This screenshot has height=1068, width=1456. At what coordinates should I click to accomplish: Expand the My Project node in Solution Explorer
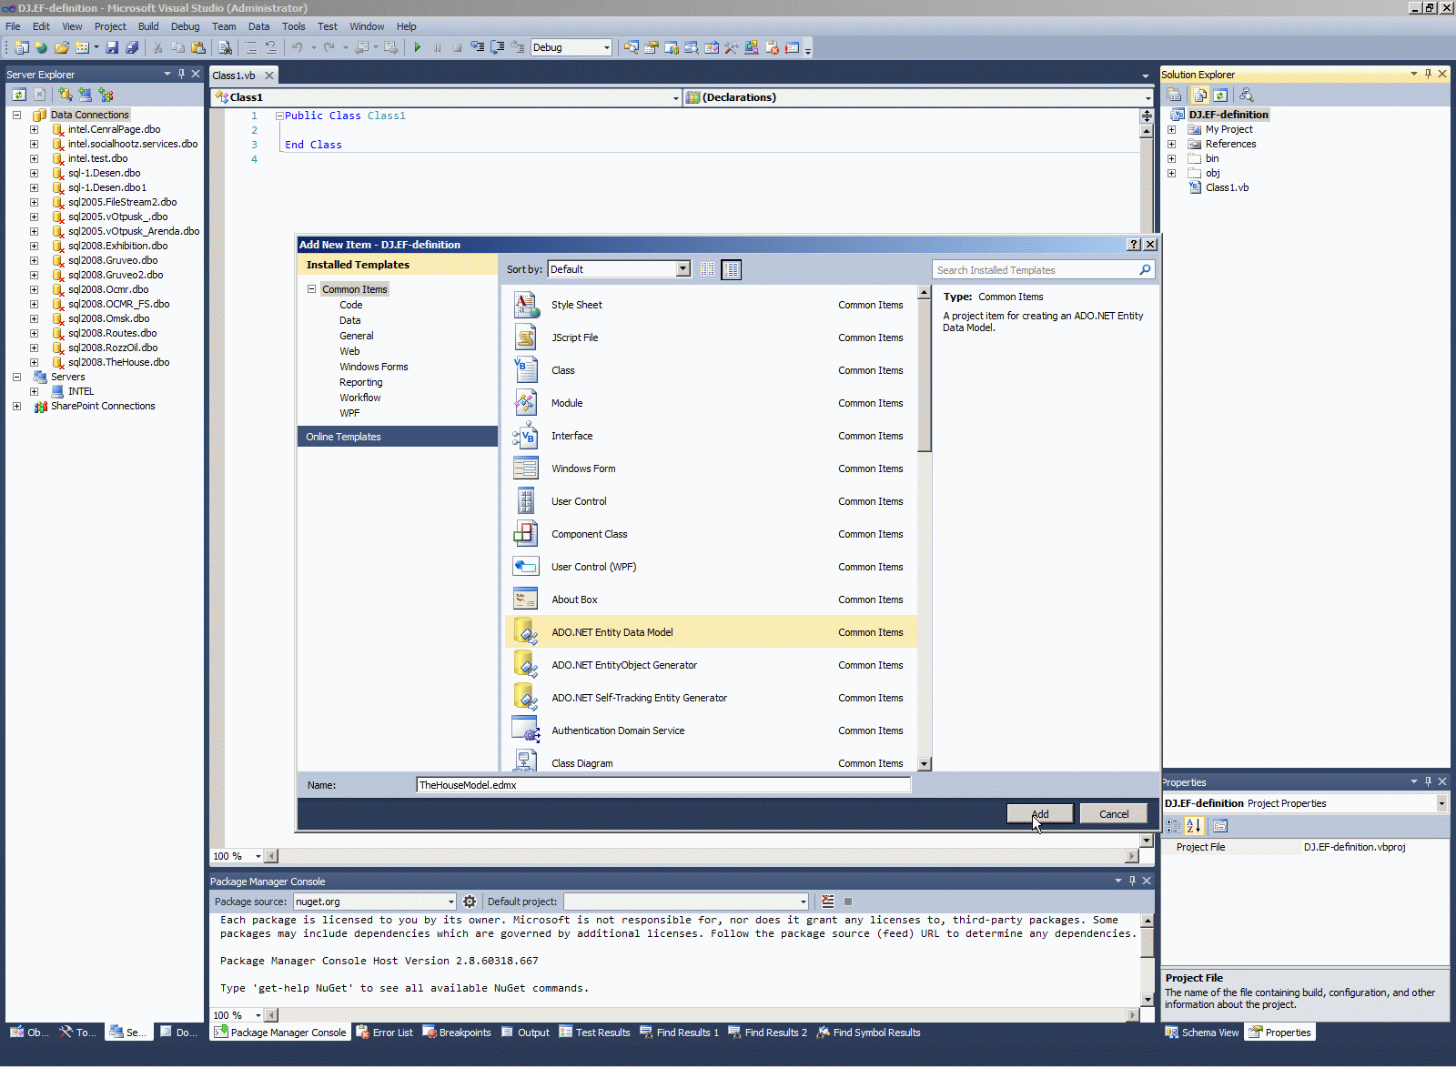click(1172, 129)
